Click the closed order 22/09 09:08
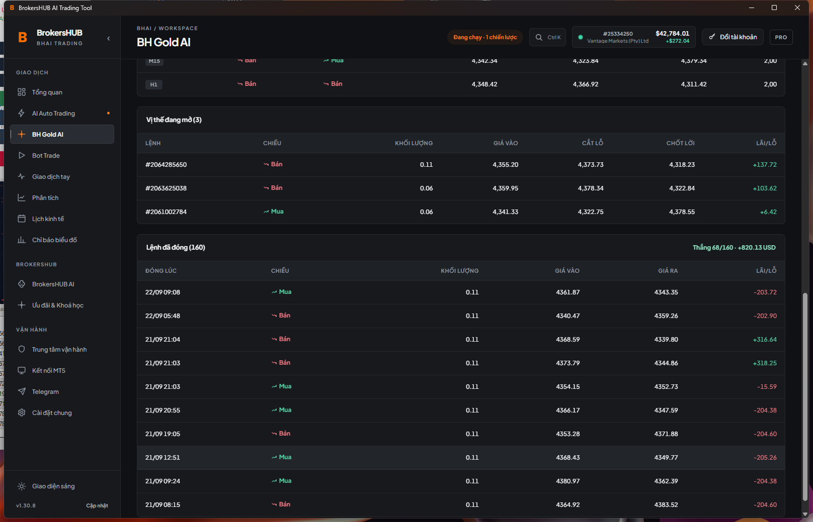Viewport: 813px width, 522px height. [x=461, y=292]
